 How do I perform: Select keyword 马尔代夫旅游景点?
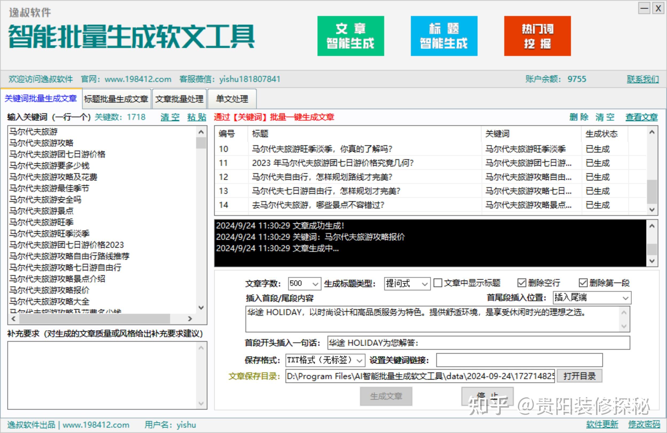click(x=41, y=211)
